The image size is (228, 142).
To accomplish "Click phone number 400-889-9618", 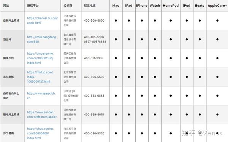I will [x=94, y=115].
